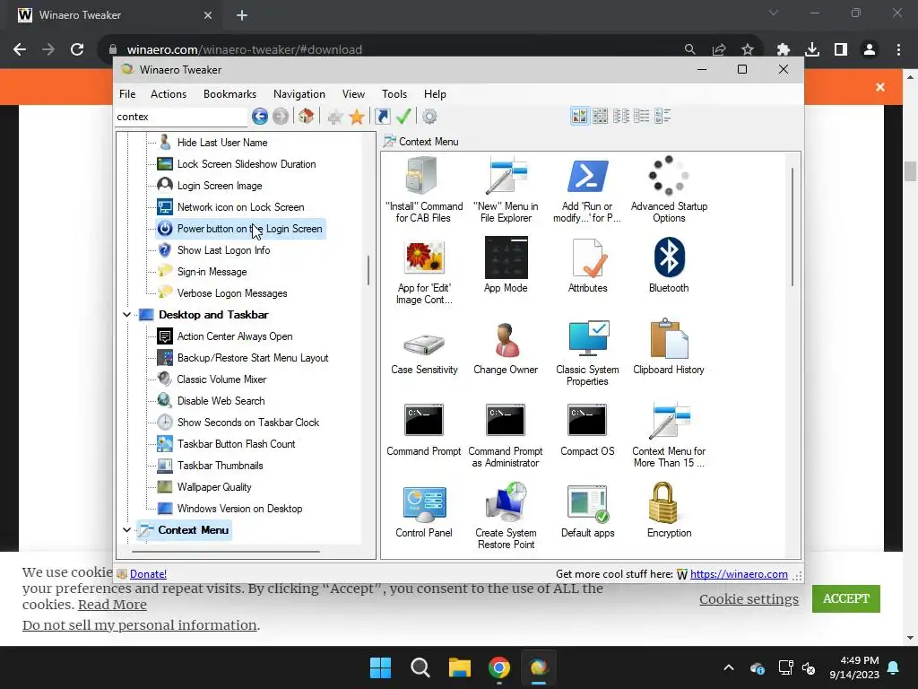Switch to details view mode button
This screenshot has height=689, width=918.
663,116
